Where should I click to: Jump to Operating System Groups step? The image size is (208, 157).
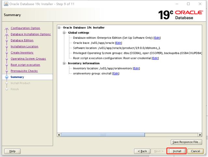click(x=28, y=59)
